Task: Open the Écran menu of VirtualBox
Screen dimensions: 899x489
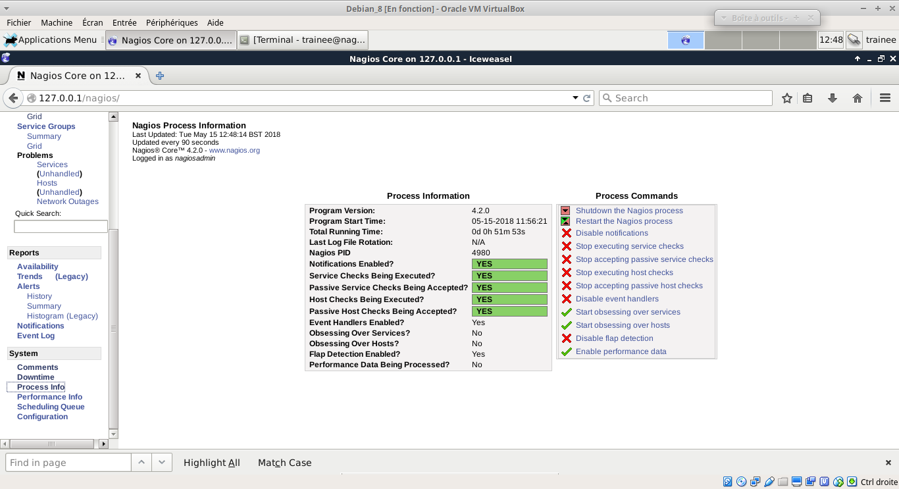Action: point(93,22)
